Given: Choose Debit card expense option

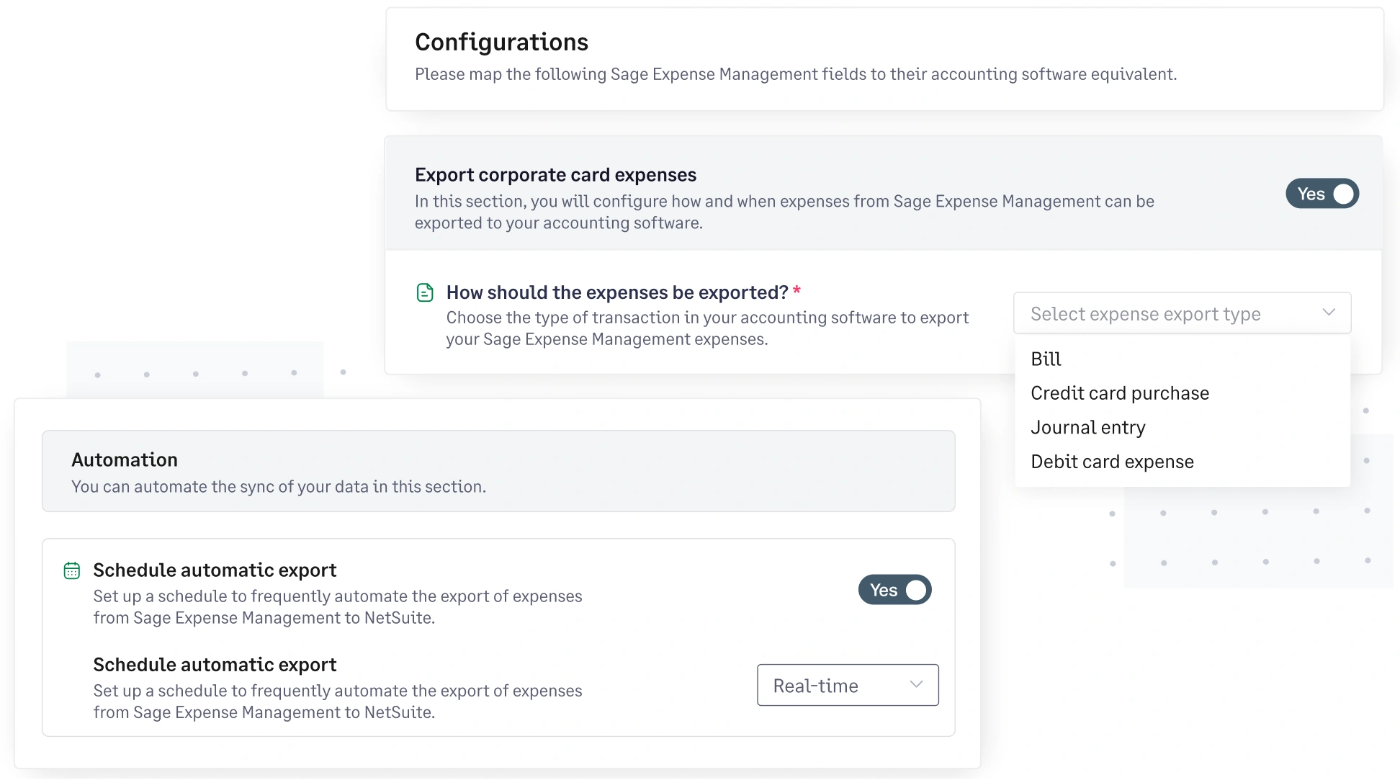Looking at the screenshot, I should (1112, 462).
